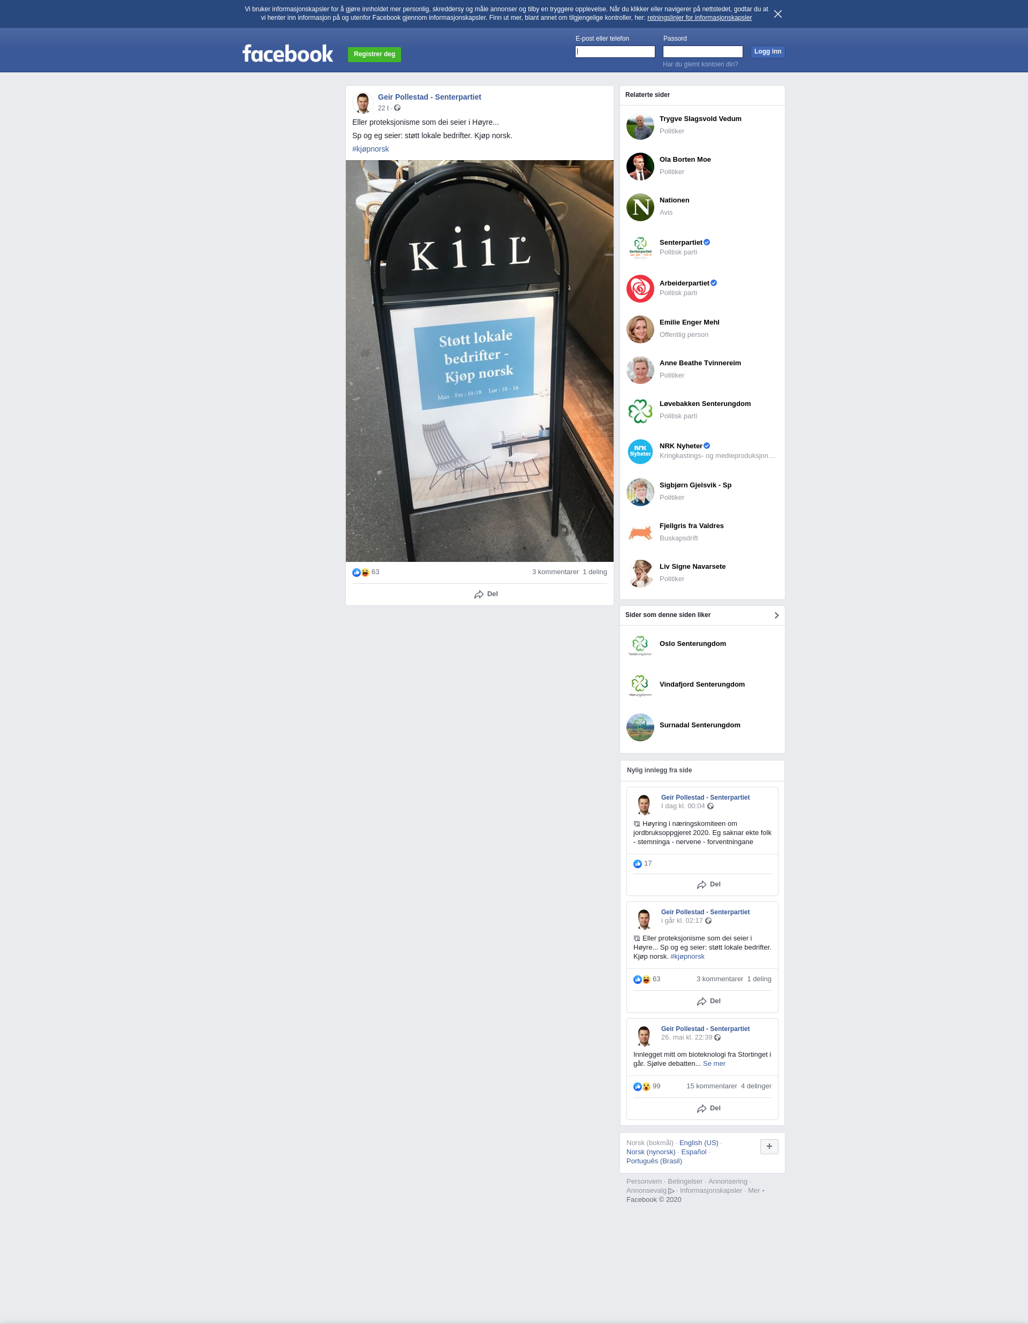The width and height of the screenshot is (1028, 1324).
Task: Click the Oslo Senterungdom clover logo
Action: tap(640, 645)
